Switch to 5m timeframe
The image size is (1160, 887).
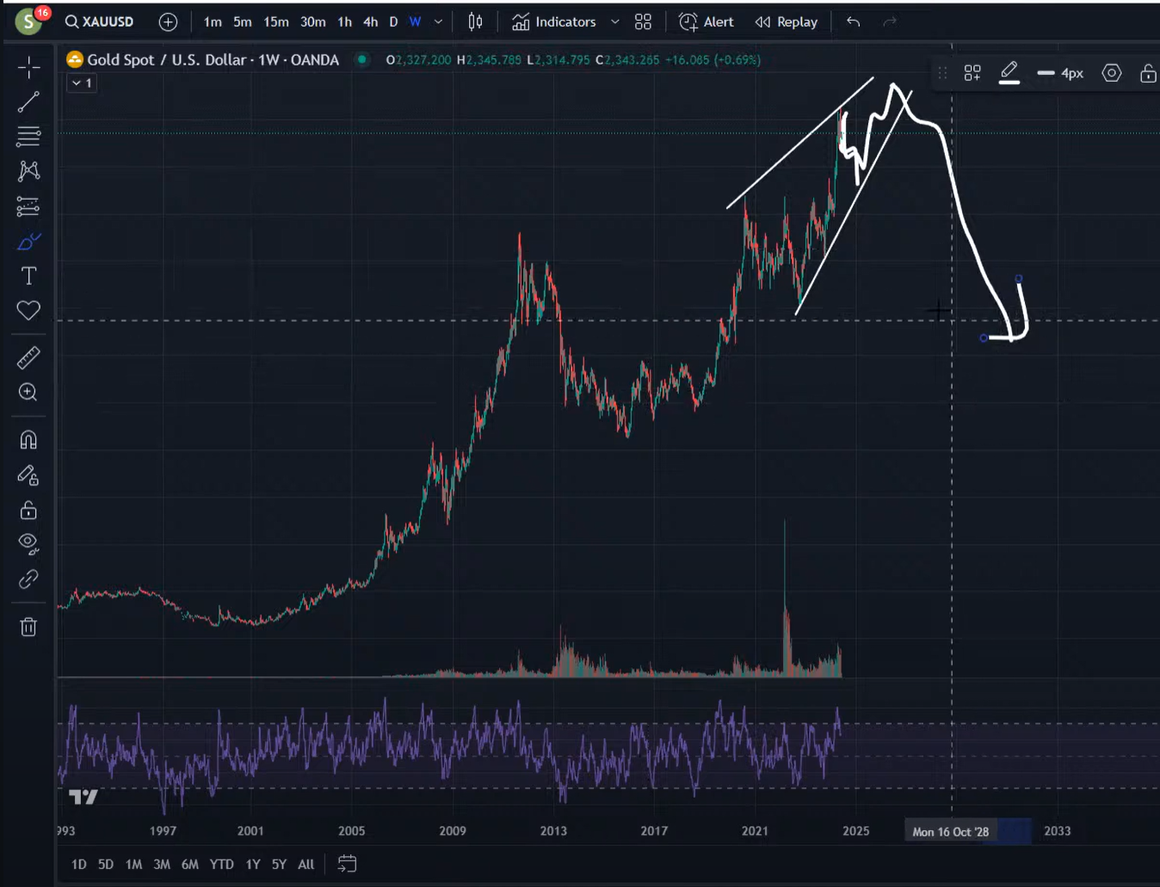pyautogui.click(x=243, y=22)
